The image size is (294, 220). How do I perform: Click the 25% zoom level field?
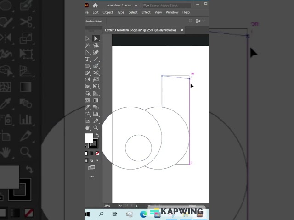tap(111, 206)
